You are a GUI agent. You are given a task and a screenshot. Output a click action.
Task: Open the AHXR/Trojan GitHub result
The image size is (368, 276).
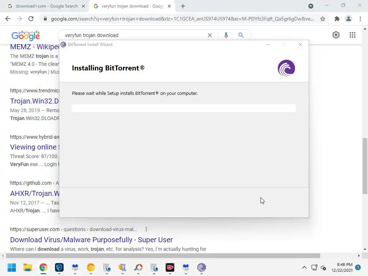[35, 193]
